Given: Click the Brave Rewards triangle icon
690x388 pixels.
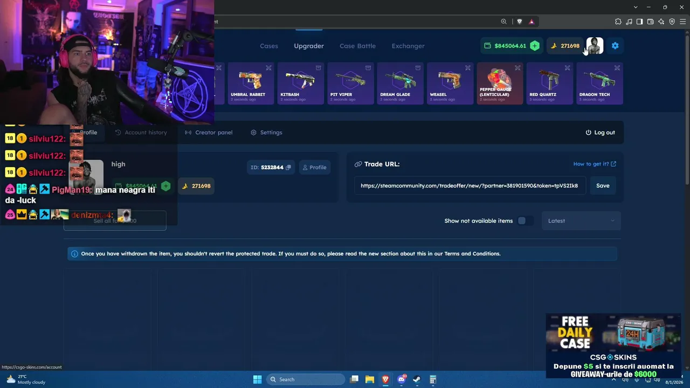Looking at the screenshot, I should 532,22.
